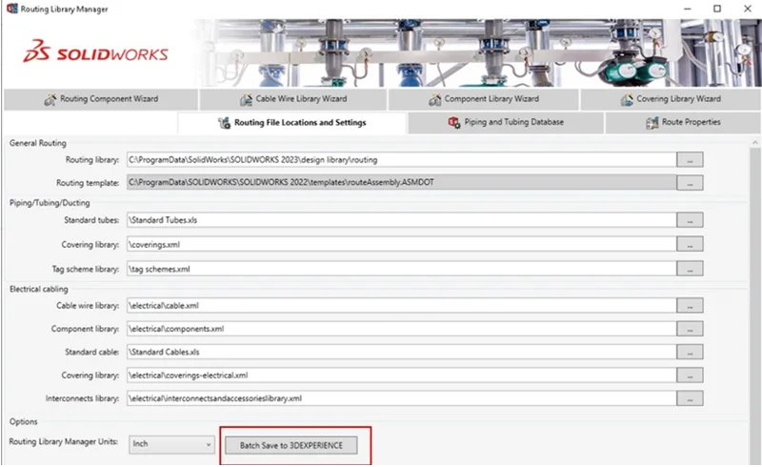Minimize the Routing Library Manager window
Image resolution: width=762 pixels, height=467 pixels.
coord(687,9)
